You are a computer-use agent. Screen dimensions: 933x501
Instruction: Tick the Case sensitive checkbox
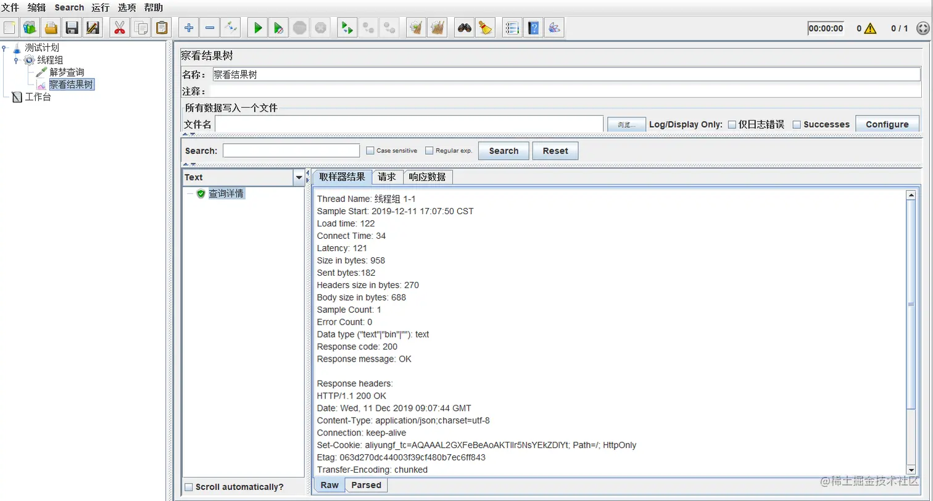point(370,151)
